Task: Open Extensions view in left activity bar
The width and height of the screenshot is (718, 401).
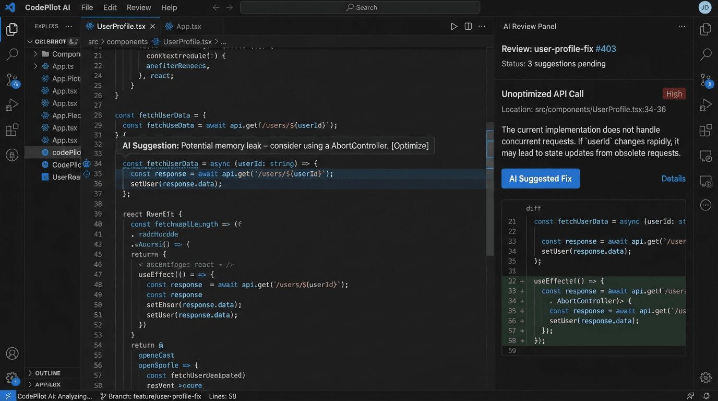Action: coord(11,129)
